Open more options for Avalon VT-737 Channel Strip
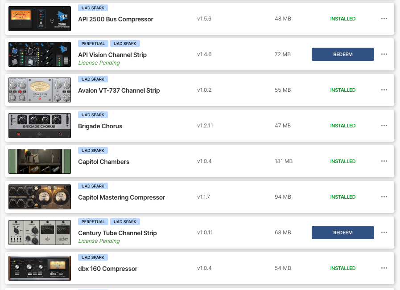This screenshot has width=400, height=290. pyautogui.click(x=384, y=90)
